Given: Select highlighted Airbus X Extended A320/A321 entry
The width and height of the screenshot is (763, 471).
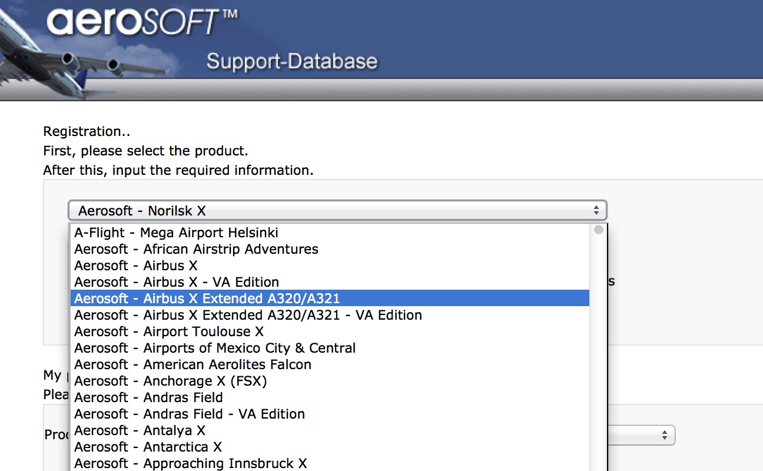Looking at the screenshot, I should pos(330,298).
